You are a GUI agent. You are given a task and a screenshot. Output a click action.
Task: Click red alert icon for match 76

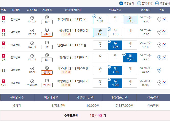[4, 56]
